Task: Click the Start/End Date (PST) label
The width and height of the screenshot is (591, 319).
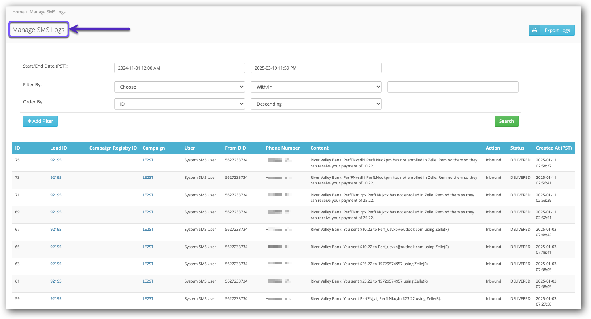Action: [x=45, y=66]
